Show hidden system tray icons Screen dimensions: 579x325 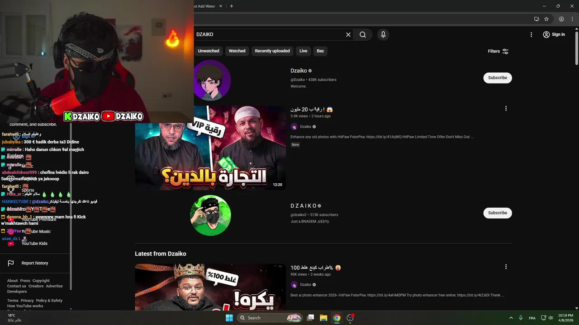coord(511,318)
